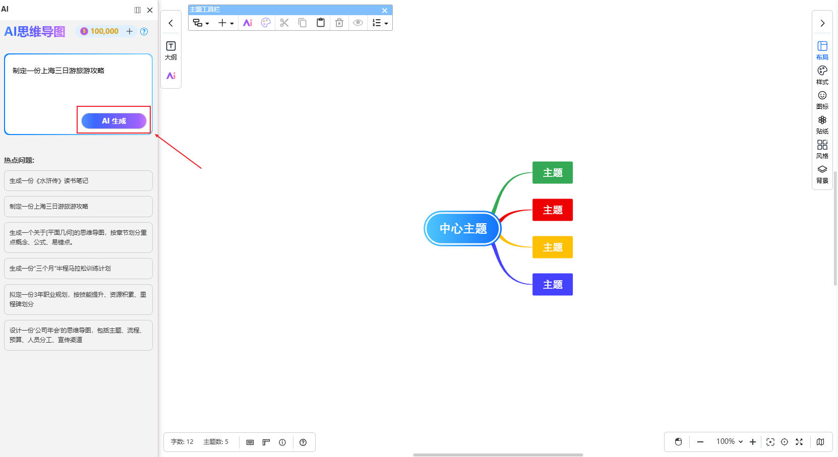Switch to the 背景 background tab
838x457 pixels.
point(822,173)
